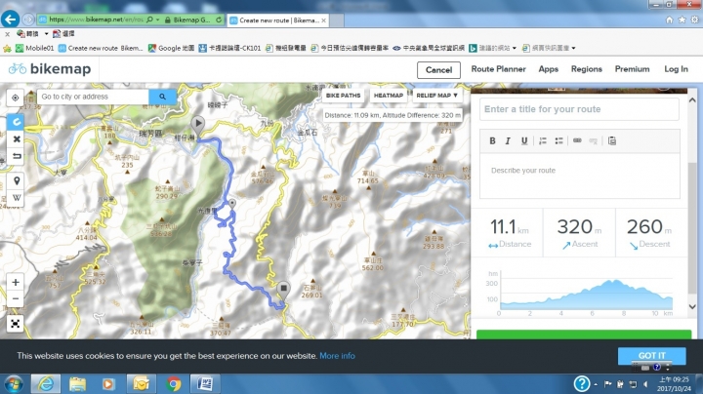Toggle fullscreen map view
This screenshot has width=703, height=394.
[16, 323]
